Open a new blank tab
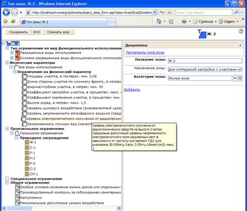Image resolution: width=247 pixels, height=211 pixels. click(x=112, y=22)
